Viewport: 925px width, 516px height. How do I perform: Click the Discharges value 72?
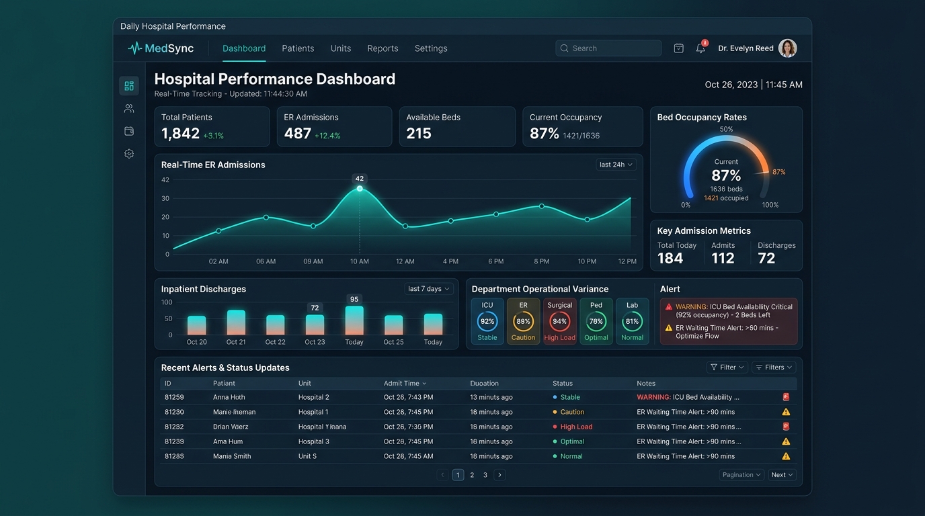(x=766, y=259)
